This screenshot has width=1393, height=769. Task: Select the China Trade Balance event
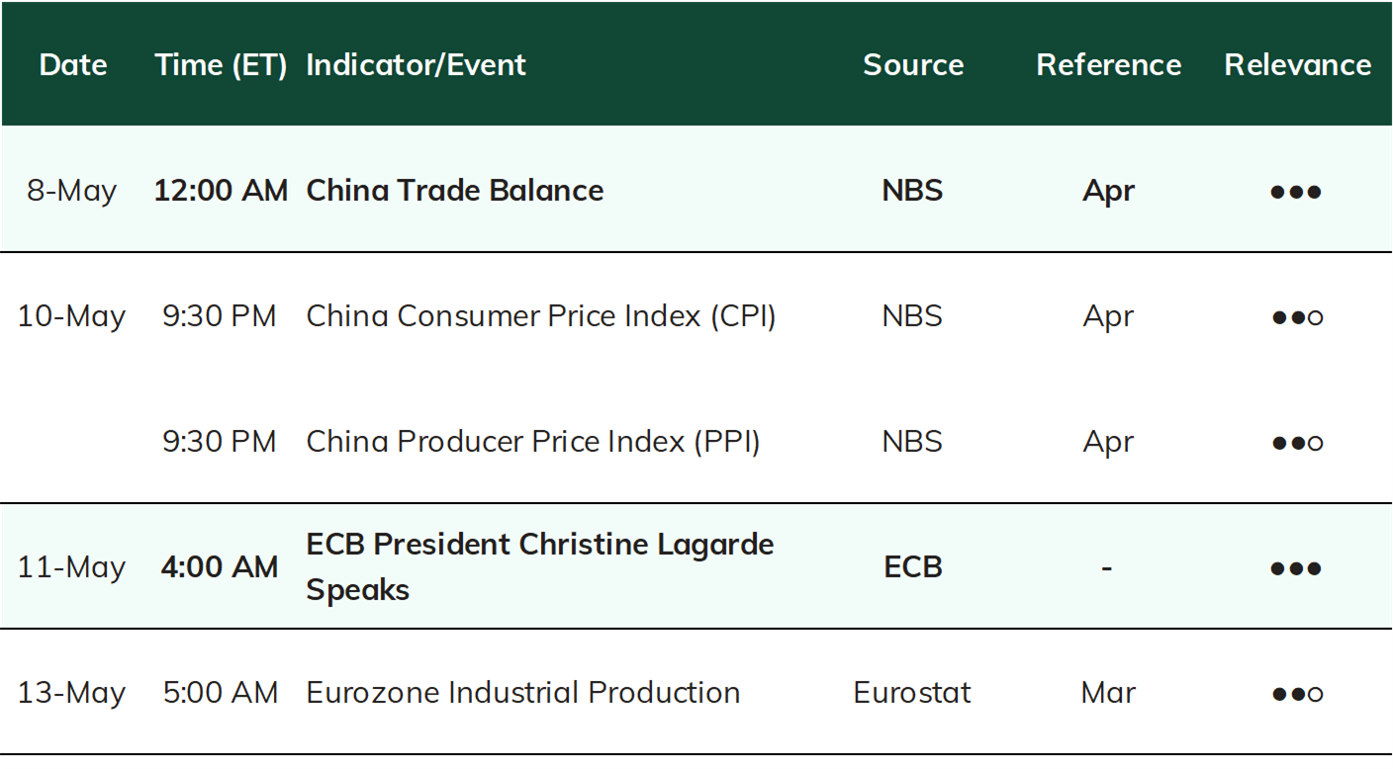[x=455, y=190]
